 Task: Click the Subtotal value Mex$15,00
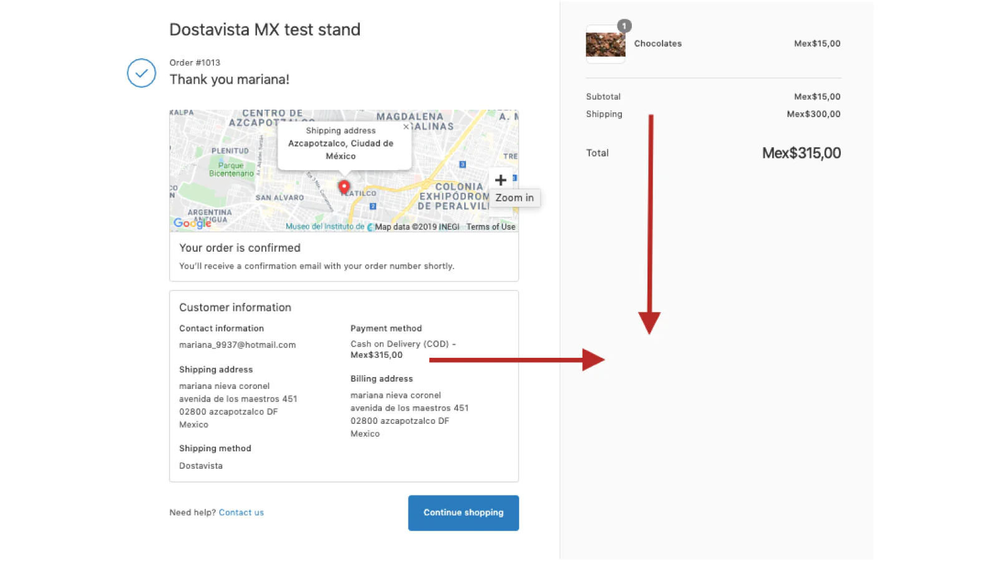click(x=817, y=97)
